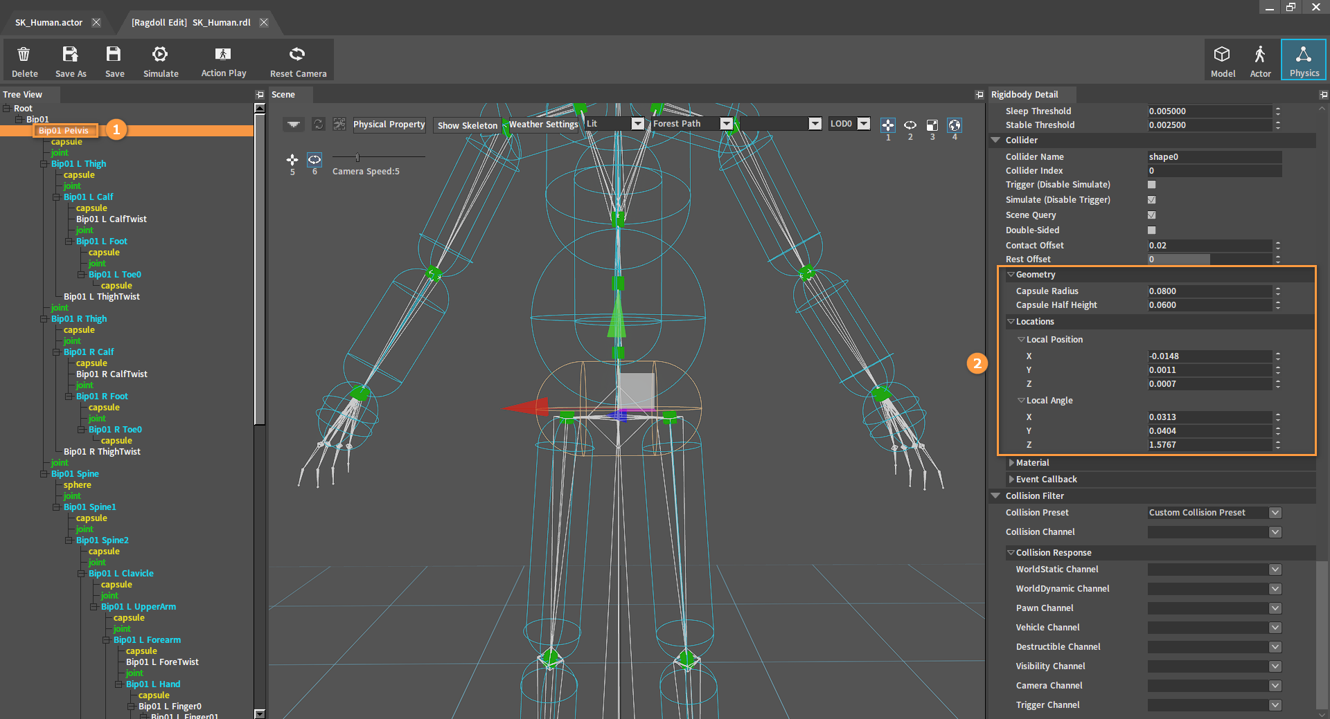The image size is (1330, 719).
Task: Close the SK_Human.actor tab
Action: pos(96,22)
